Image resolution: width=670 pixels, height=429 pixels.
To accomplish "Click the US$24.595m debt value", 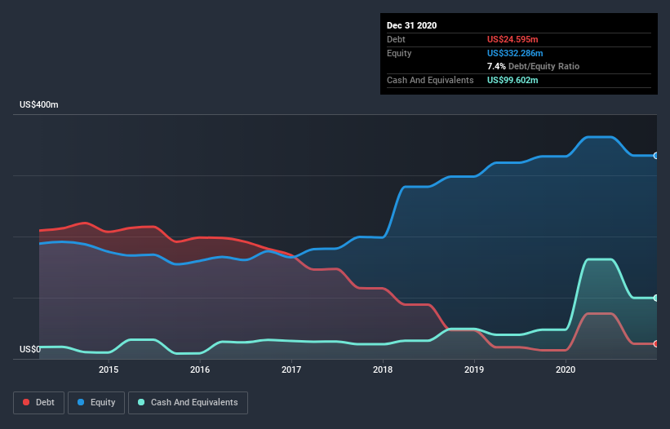I will (x=512, y=39).
